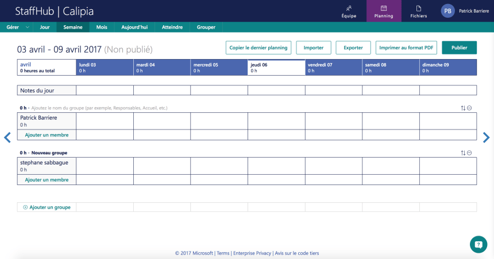This screenshot has width=494, height=259.
Task: Open the Fichiers files section
Action: 418,11
